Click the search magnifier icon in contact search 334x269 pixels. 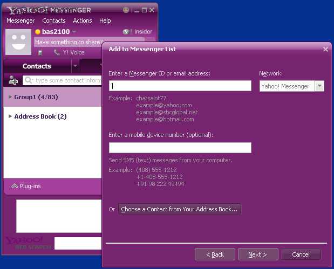pyautogui.click(x=28, y=80)
